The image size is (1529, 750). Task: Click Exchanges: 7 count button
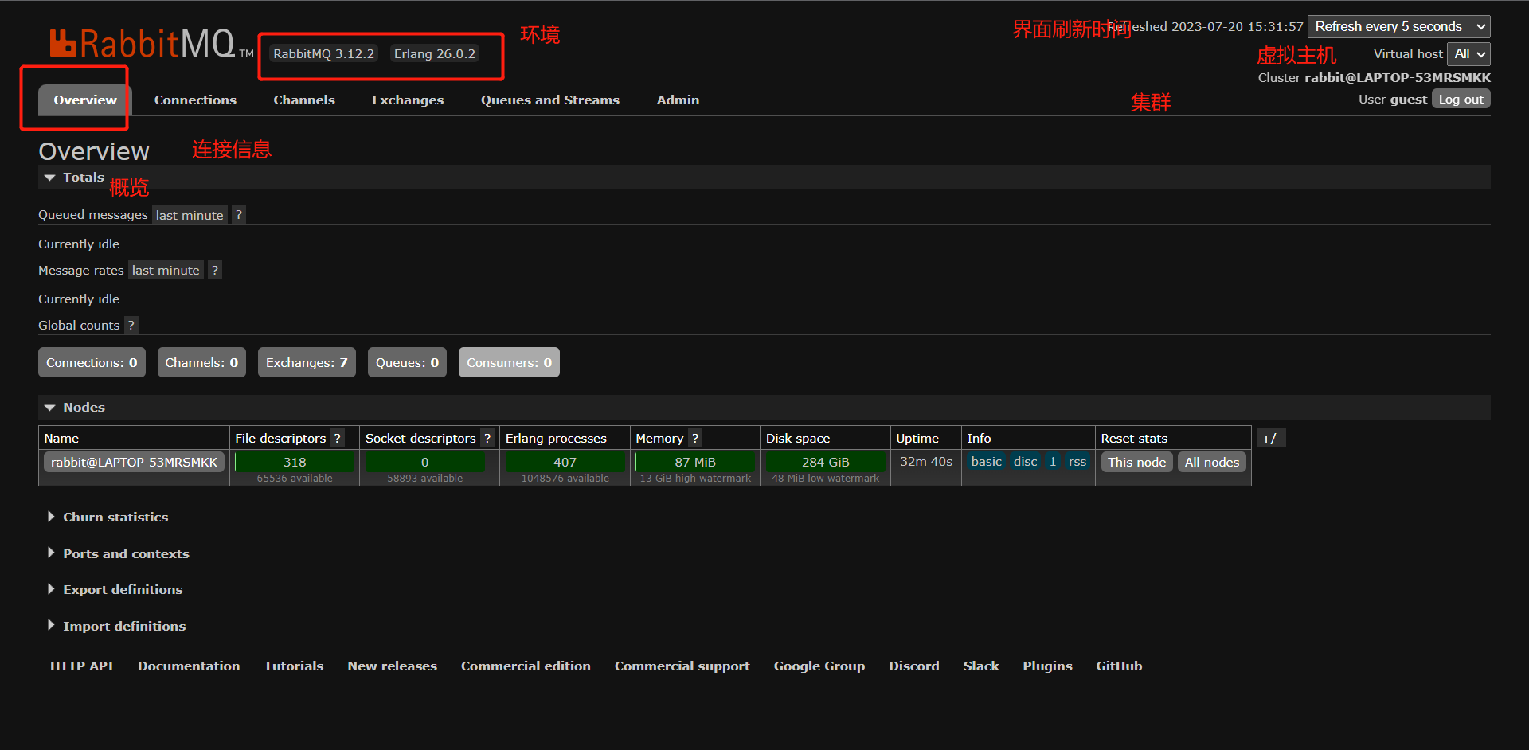click(307, 362)
